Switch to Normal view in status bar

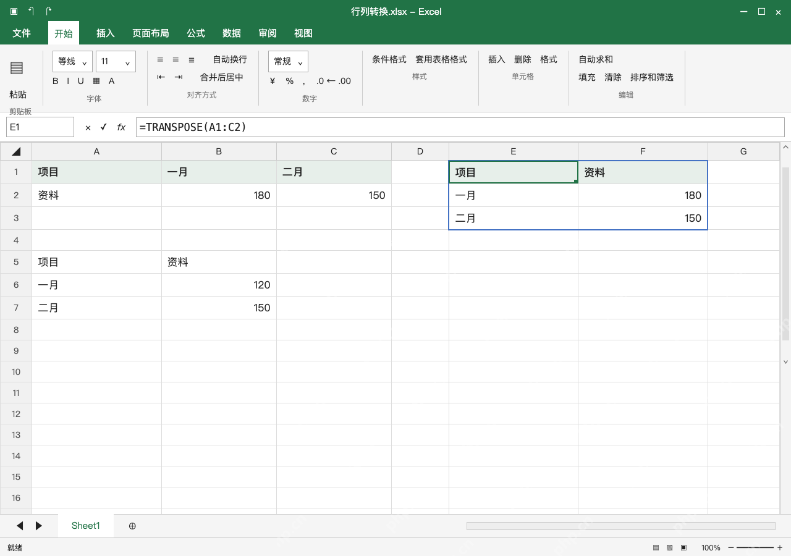tap(656, 547)
